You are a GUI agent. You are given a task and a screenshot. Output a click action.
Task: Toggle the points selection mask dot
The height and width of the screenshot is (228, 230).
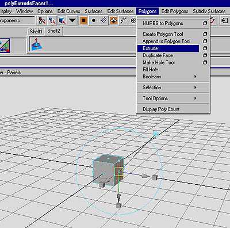pyautogui.click(x=94, y=20)
